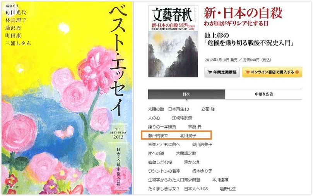Open the 年間定期購読 subscription button
The height and width of the screenshot is (196, 313).
coord(222,72)
